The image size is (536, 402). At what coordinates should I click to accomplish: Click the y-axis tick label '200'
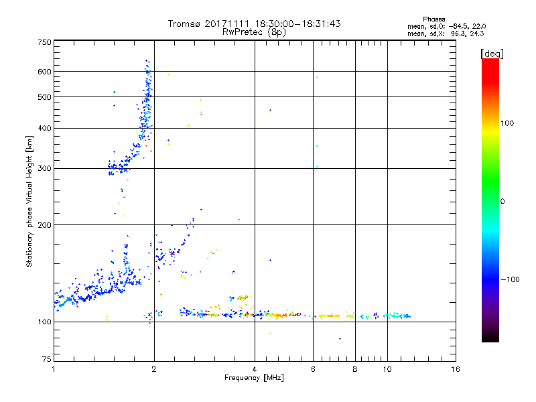pos(44,225)
